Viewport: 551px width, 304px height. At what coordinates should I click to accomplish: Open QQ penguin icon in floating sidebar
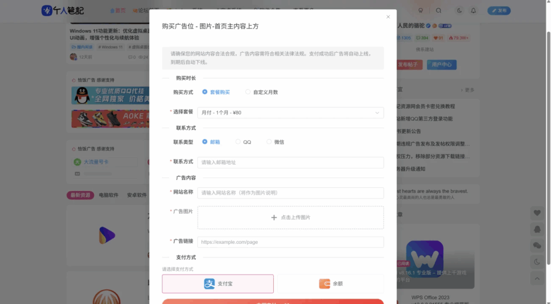pos(536,229)
